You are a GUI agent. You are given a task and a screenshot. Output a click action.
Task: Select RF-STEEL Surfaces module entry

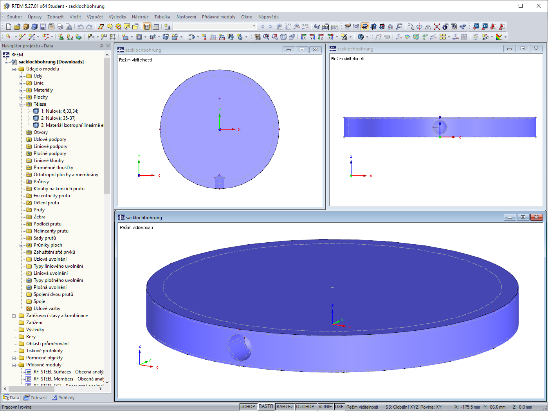click(68, 372)
